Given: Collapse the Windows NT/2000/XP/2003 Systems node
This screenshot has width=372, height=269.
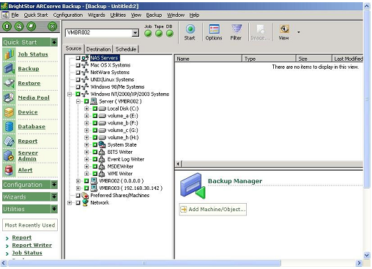Looking at the screenshot, I should 70,94.
